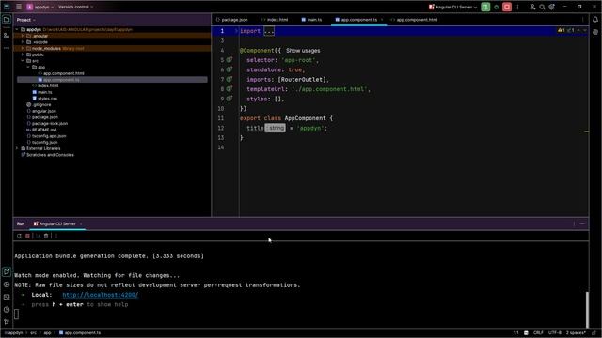This screenshot has width=602, height=338.
Task: Open the Structure tool window icon
Action: pyautogui.click(x=7, y=36)
